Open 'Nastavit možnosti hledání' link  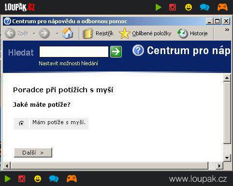point(68,63)
